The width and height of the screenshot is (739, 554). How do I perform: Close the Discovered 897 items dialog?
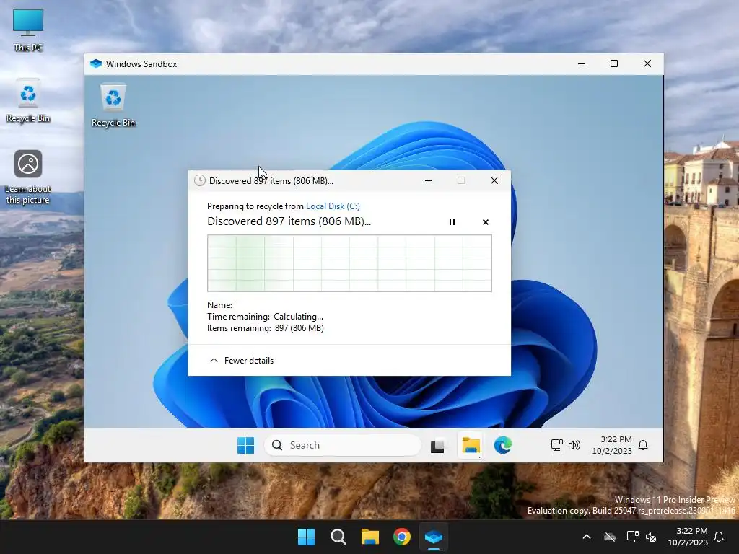coord(494,180)
